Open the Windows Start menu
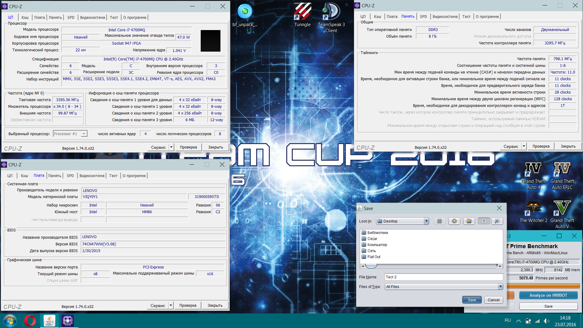This screenshot has height=328, width=583. [10, 321]
